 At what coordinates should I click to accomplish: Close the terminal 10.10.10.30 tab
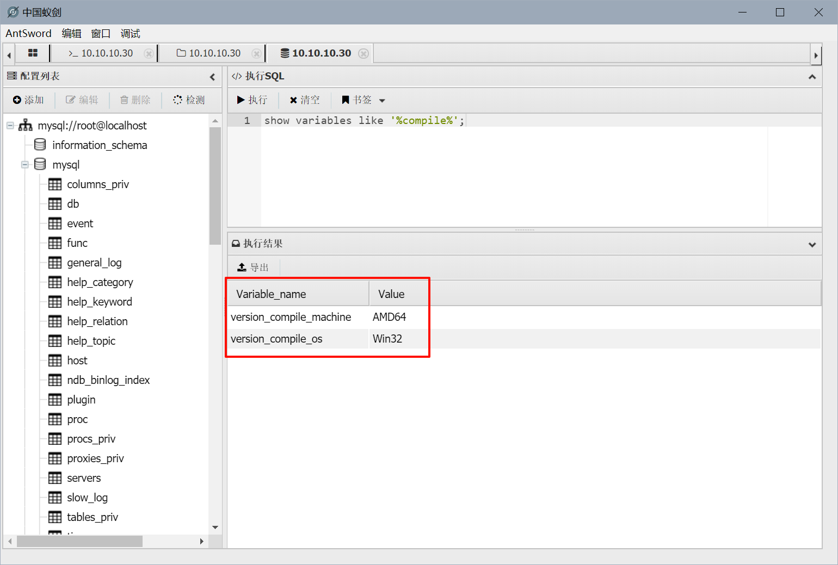pyautogui.click(x=148, y=53)
